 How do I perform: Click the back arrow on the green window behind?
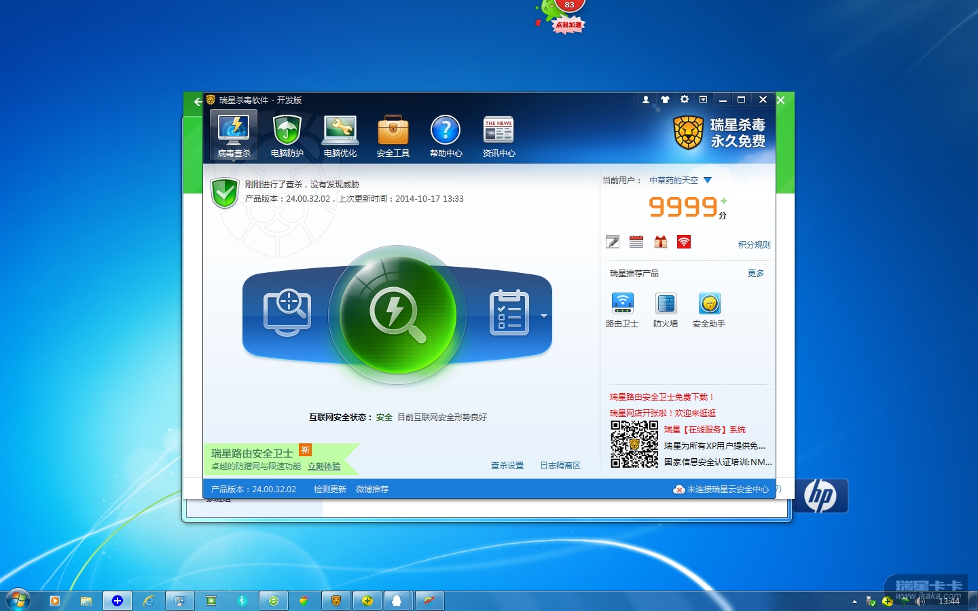pyautogui.click(x=198, y=102)
